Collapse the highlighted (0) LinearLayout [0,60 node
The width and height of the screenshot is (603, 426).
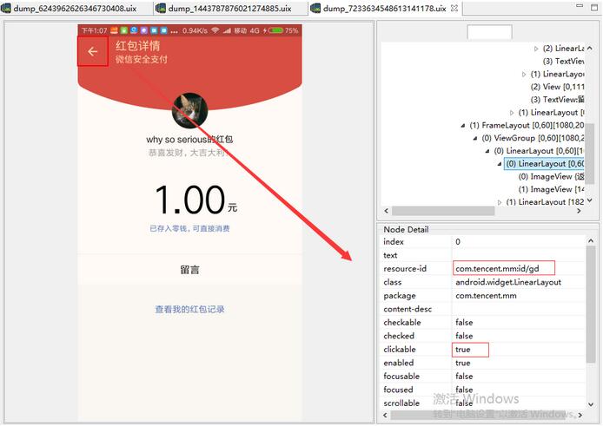[500, 164]
